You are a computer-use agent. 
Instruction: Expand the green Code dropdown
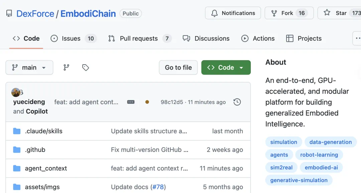226,68
